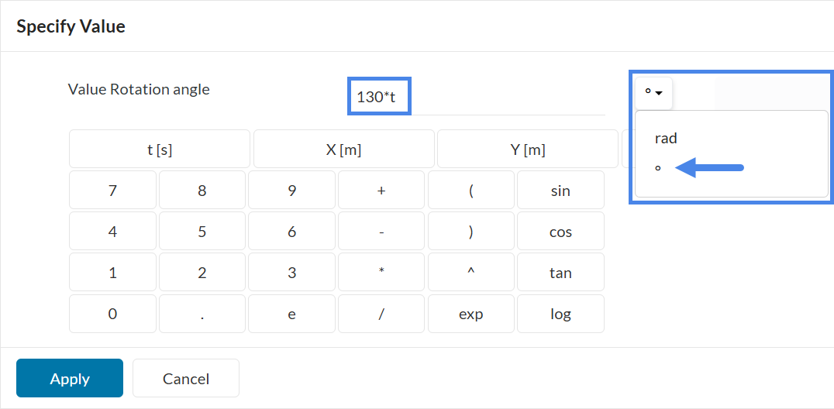Choose the degree symbol unit option
Screen dimensions: 834x409
pos(658,167)
